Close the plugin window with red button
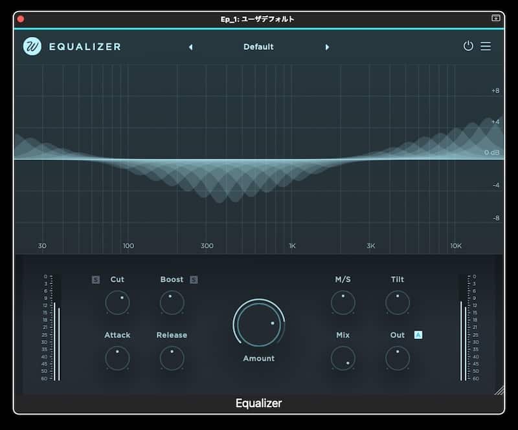518x430 pixels. point(21,19)
